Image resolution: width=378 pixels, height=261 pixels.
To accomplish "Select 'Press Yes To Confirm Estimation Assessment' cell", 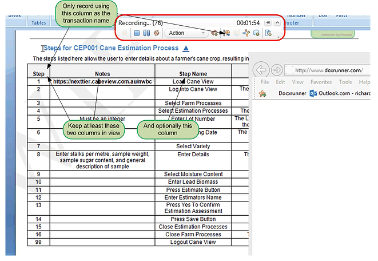I will 193,208.
